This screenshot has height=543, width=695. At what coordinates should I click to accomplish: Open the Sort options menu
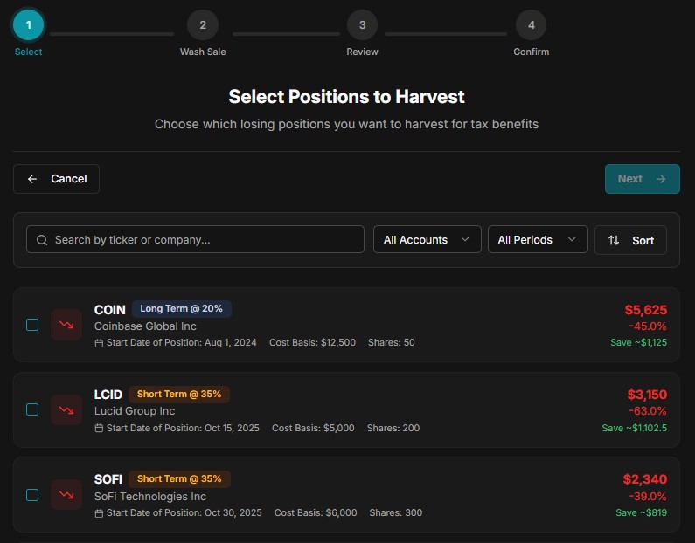(x=630, y=240)
